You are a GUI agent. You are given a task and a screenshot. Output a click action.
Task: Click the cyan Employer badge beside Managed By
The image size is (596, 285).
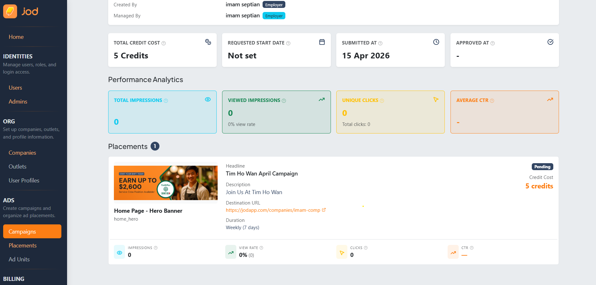274,16
